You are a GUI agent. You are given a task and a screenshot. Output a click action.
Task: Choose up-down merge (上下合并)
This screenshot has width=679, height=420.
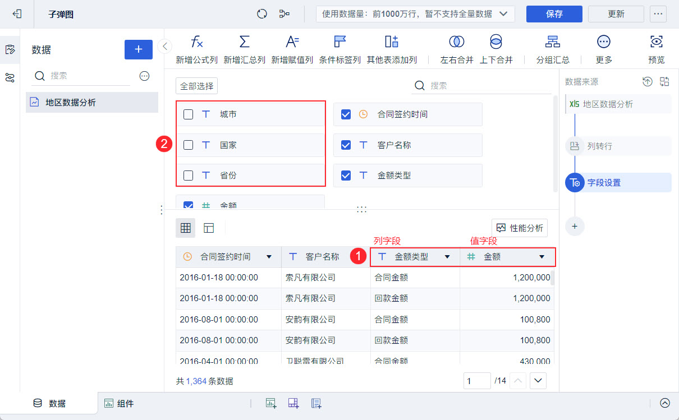pos(496,50)
